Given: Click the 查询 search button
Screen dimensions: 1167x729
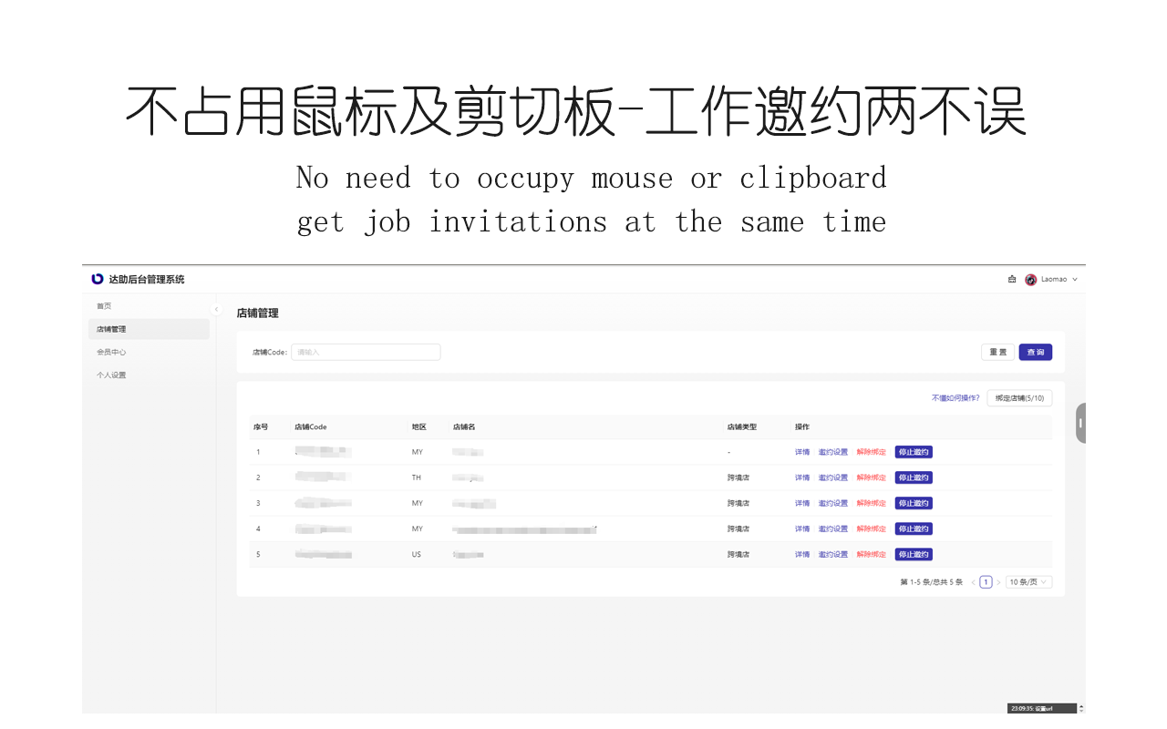Looking at the screenshot, I should pyautogui.click(x=1036, y=351).
